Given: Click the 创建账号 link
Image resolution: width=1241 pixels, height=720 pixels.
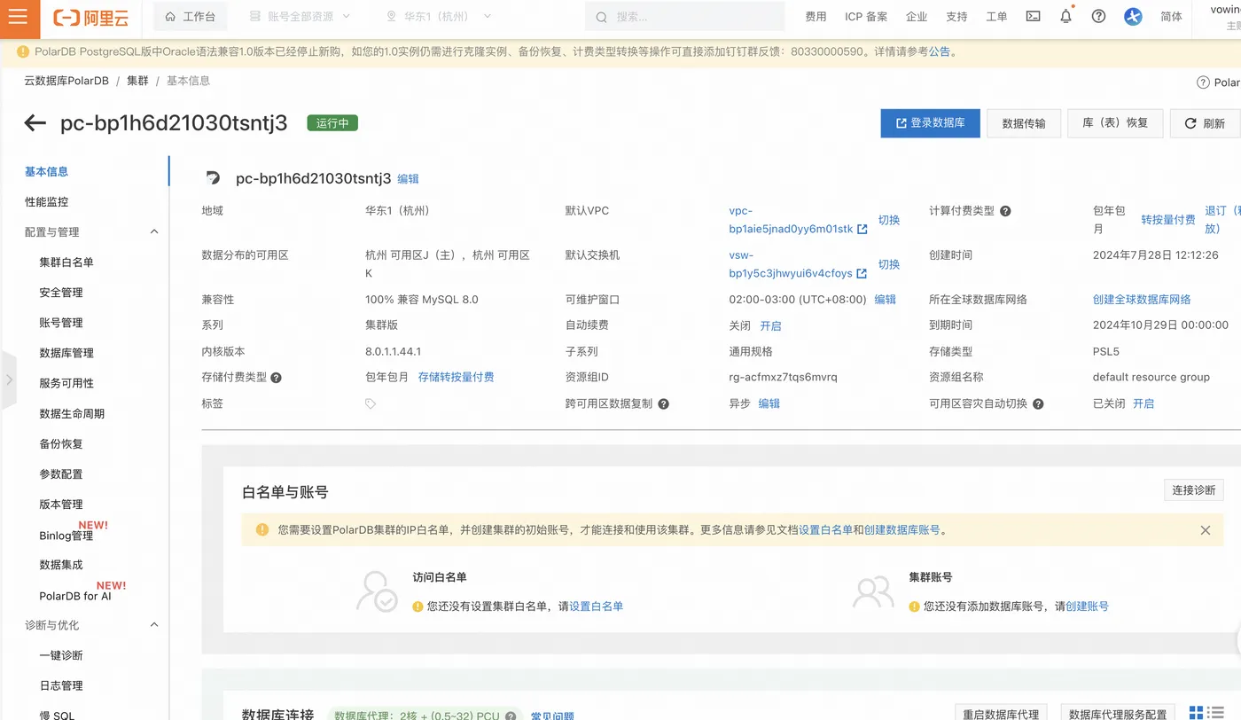Looking at the screenshot, I should coord(1087,607).
